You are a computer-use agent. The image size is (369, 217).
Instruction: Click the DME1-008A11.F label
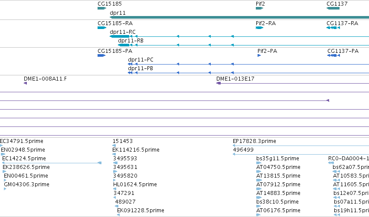tap(45, 79)
